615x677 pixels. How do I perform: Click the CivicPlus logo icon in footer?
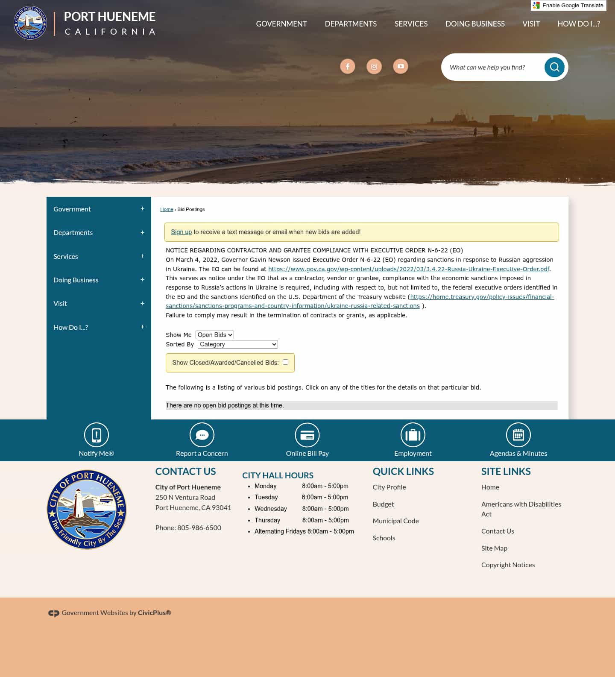point(54,613)
